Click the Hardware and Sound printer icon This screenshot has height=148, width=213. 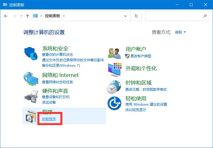[x=31, y=97]
